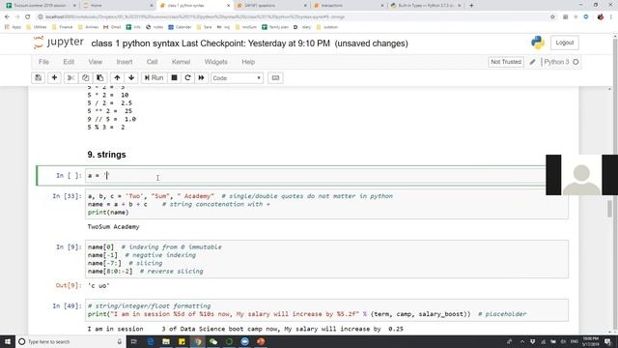Open the Apps bookmark shortcut
This screenshot has height=348, width=618.
(13, 27)
